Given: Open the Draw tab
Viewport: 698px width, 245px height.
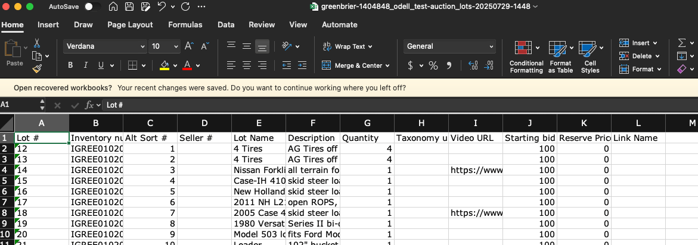Looking at the screenshot, I should click(x=83, y=25).
